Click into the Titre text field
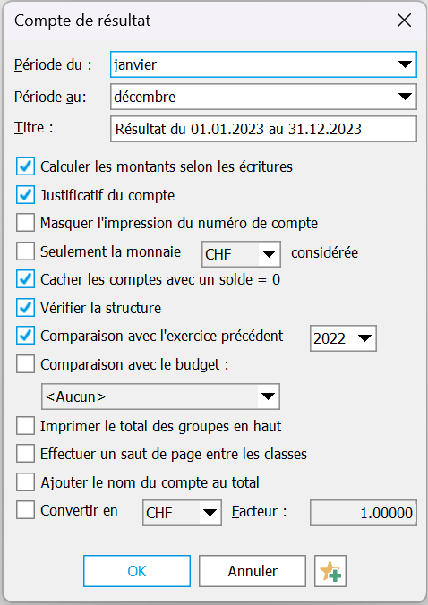This screenshot has height=605, width=428. pos(263,129)
